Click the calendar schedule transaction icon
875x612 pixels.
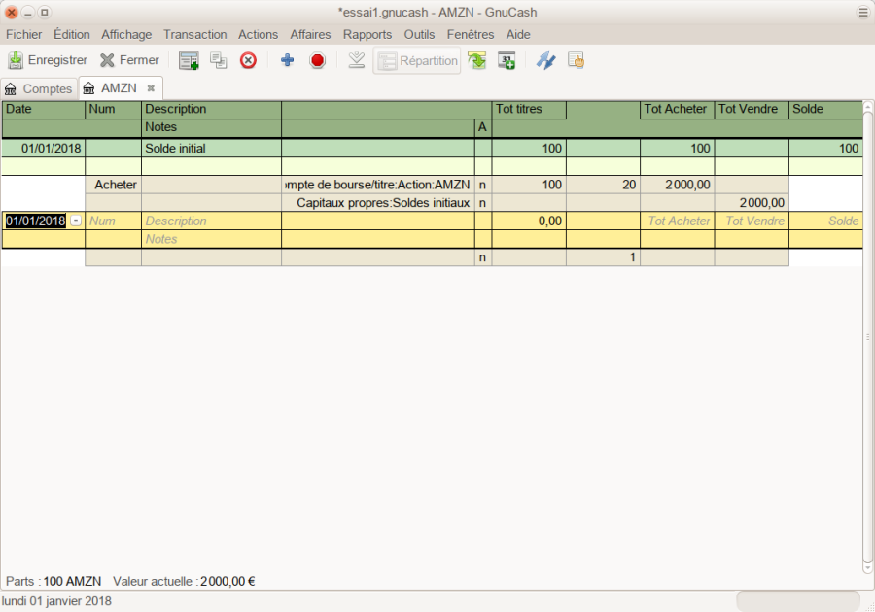pos(507,60)
